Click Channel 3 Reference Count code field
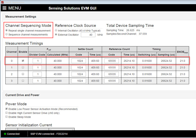 click(x=111, y=81)
